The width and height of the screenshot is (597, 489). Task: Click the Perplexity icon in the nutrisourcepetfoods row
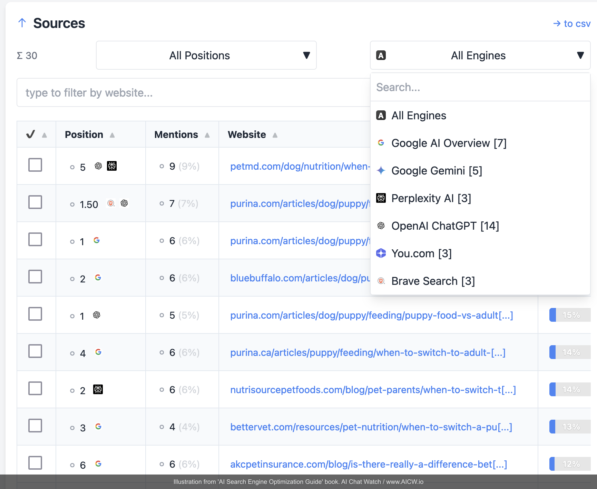98,390
